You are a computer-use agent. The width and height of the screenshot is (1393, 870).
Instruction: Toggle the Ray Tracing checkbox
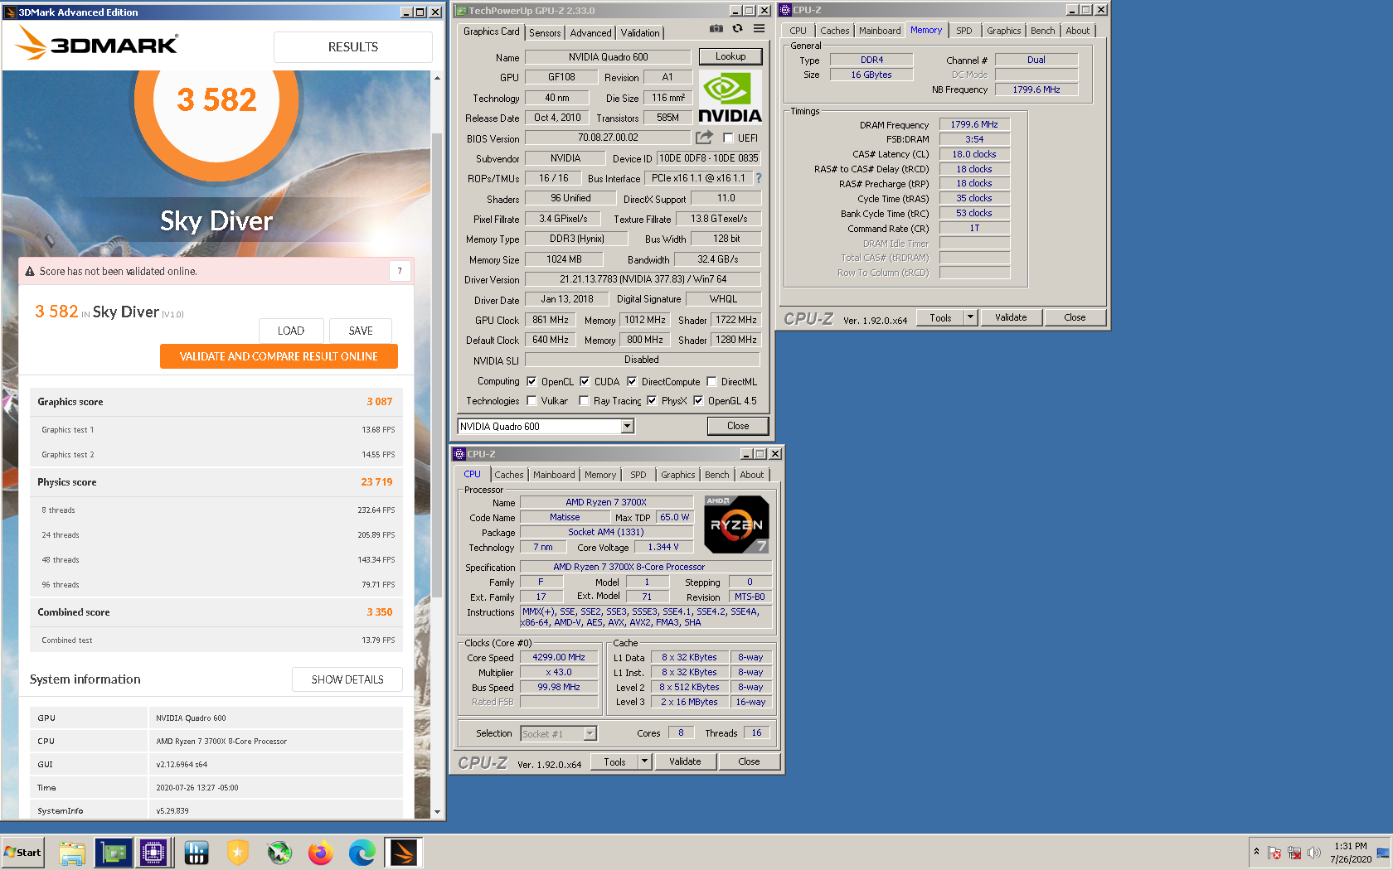point(584,401)
